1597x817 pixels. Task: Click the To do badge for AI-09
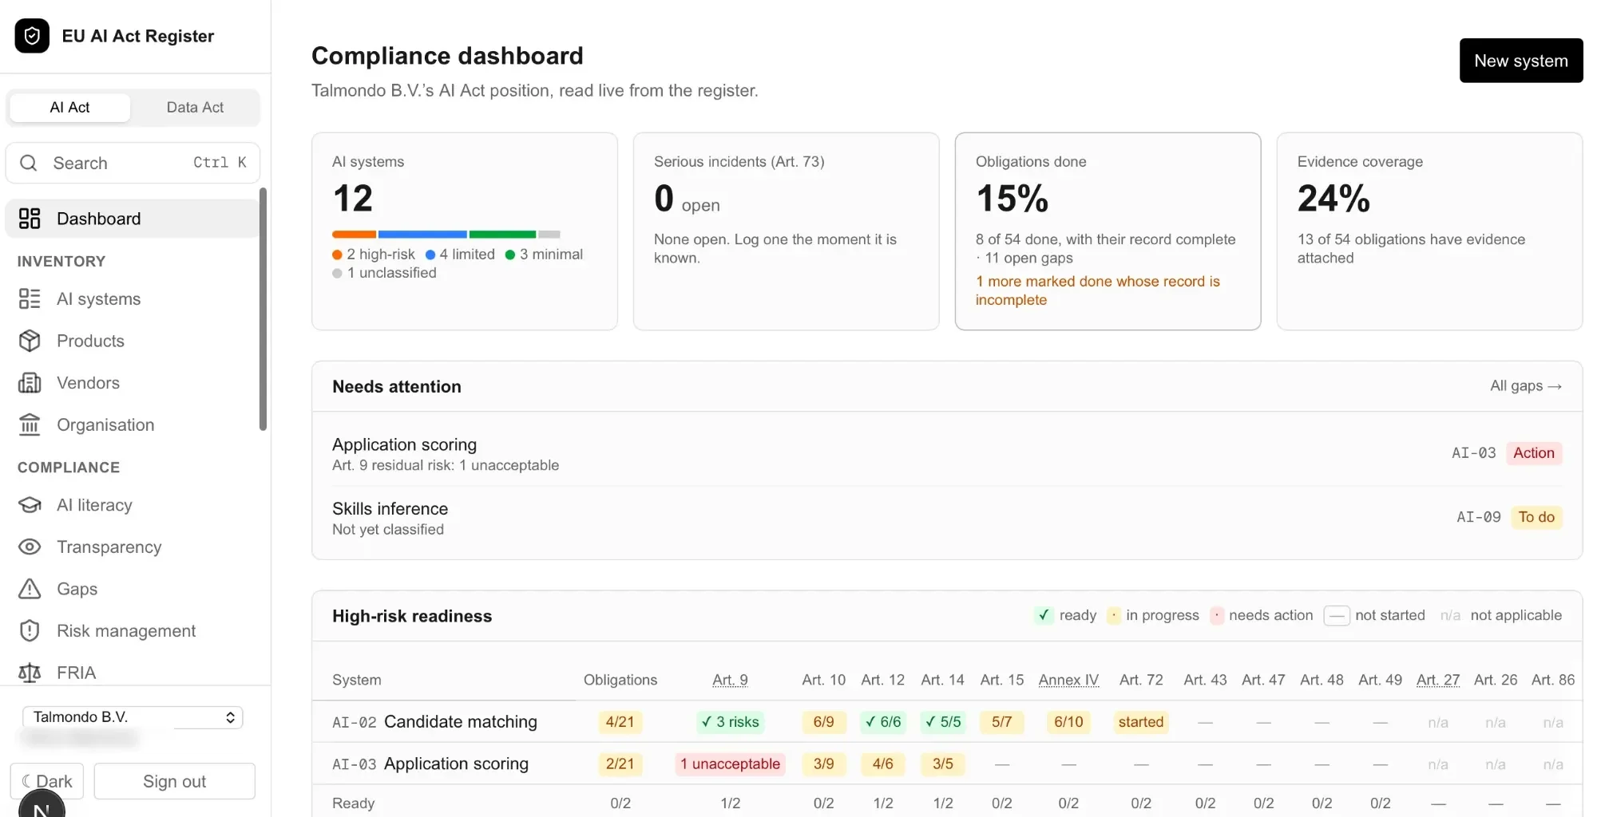click(x=1536, y=517)
